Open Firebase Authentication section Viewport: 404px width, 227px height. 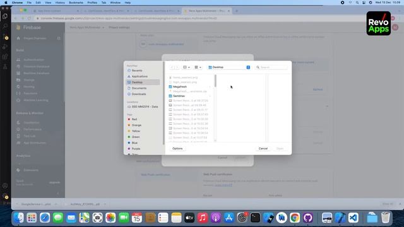(33, 60)
